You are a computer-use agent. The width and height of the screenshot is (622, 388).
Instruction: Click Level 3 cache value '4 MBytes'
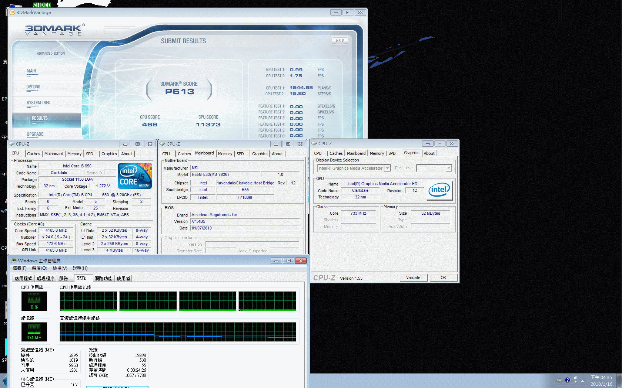pos(114,250)
